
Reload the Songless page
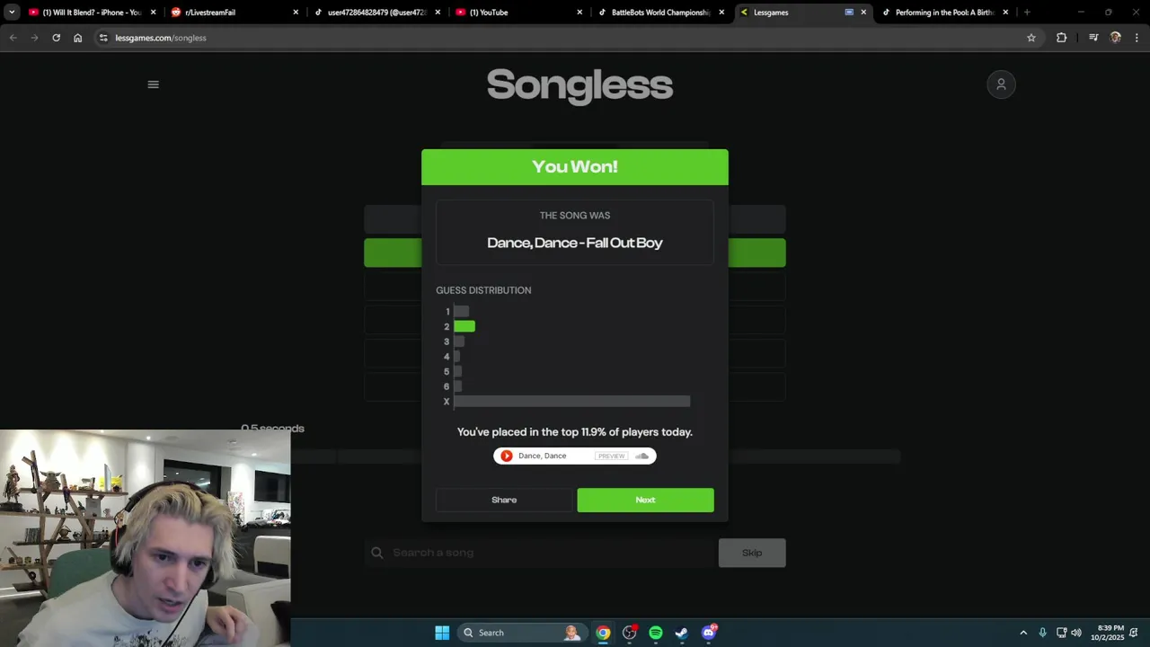[x=56, y=38]
